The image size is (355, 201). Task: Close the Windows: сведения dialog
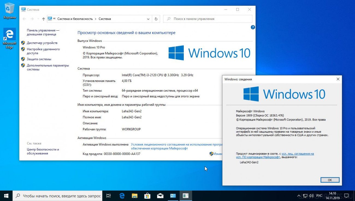[338, 79]
